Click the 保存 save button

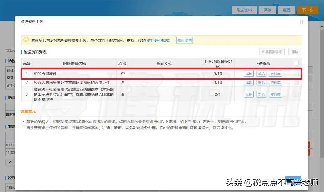267,9
